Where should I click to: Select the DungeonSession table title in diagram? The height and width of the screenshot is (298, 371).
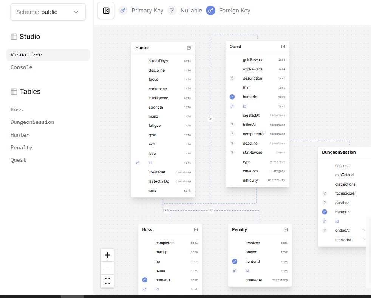tap(339, 153)
